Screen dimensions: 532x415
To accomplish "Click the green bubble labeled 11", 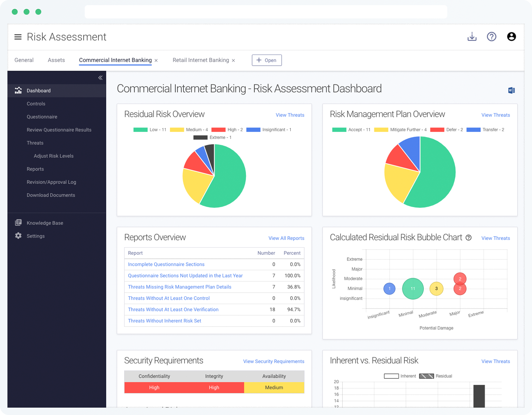I will (x=413, y=289).
